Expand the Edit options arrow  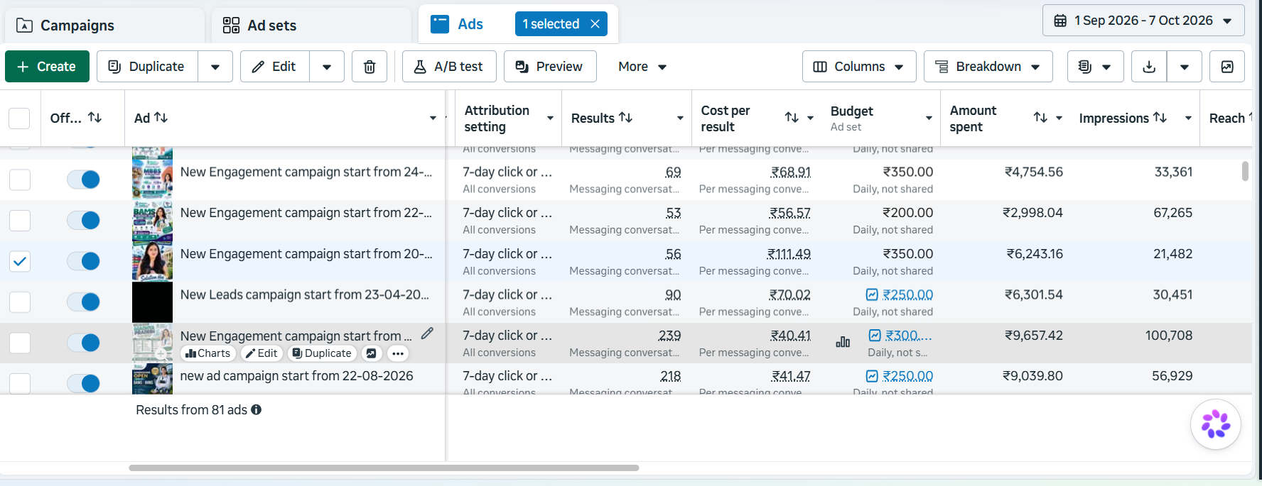point(327,67)
